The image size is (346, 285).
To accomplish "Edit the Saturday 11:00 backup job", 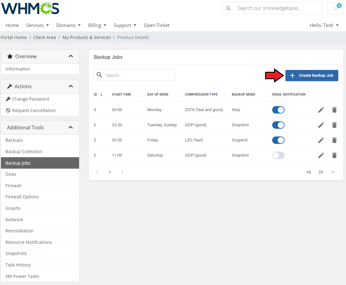I will [x=321, y=155].
